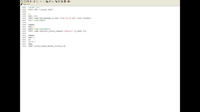
Task: Paste from clipboard using the toolbar icon
Action: tap(47, 1)
